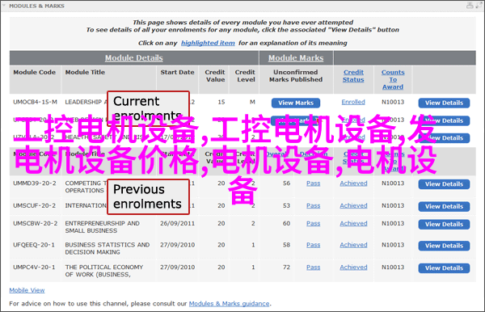Image resolution: width=485 pixels, height=312 pixels.
Task: Click Enrolled status for LEADERSHIP module
Action: tap(353, 102)
